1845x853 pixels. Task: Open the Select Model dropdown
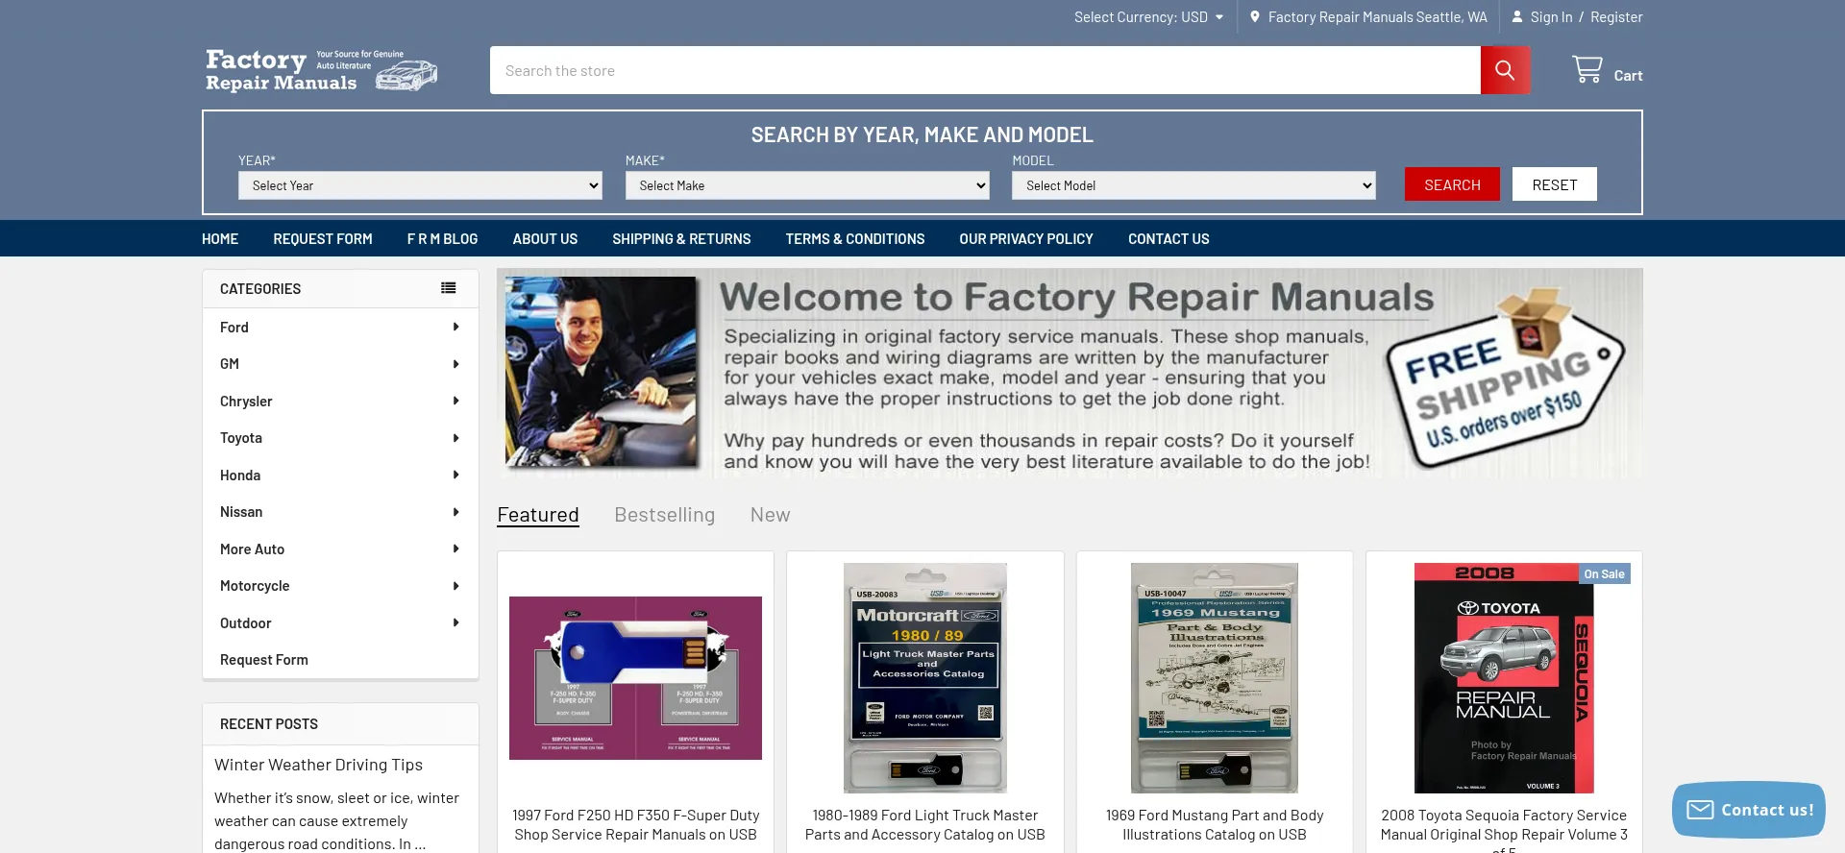point(1193,185)
